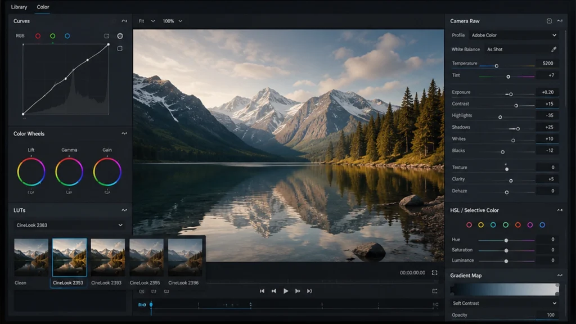Skip to the start of the clip
This screenshot has height=324, width=576.
click(262, 291)
